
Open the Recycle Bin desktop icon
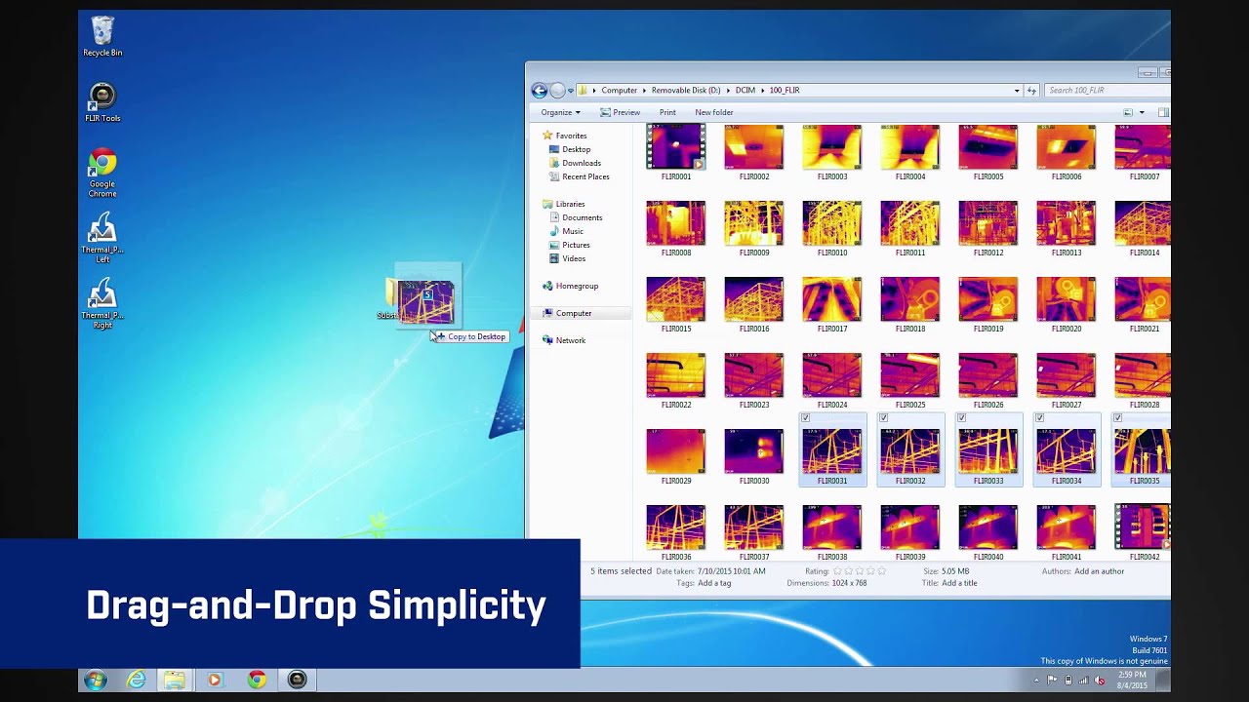coord(102,36)
